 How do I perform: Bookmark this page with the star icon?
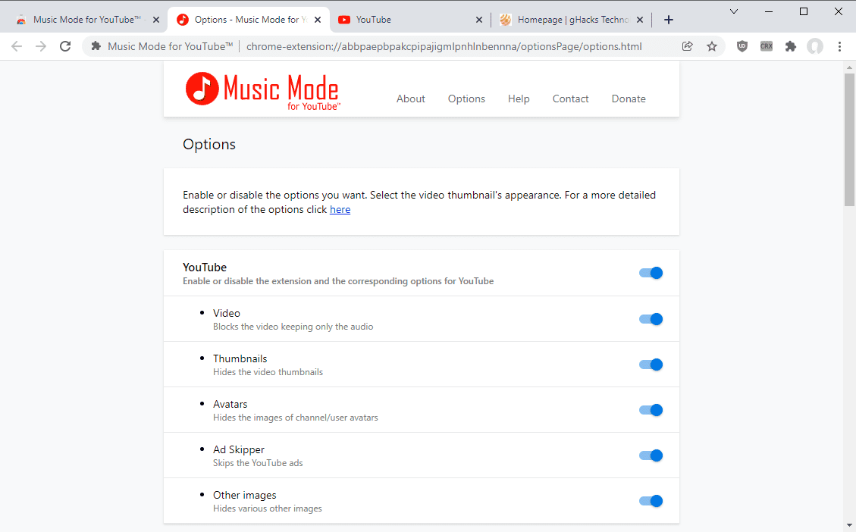712,46
